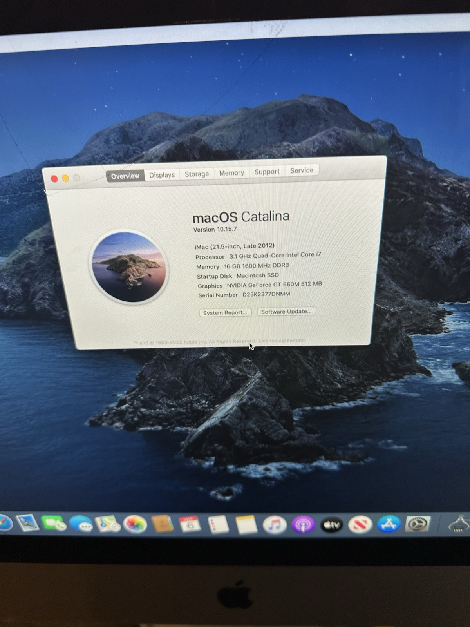
Task: Open the Support tab
Action: (267, 172)
